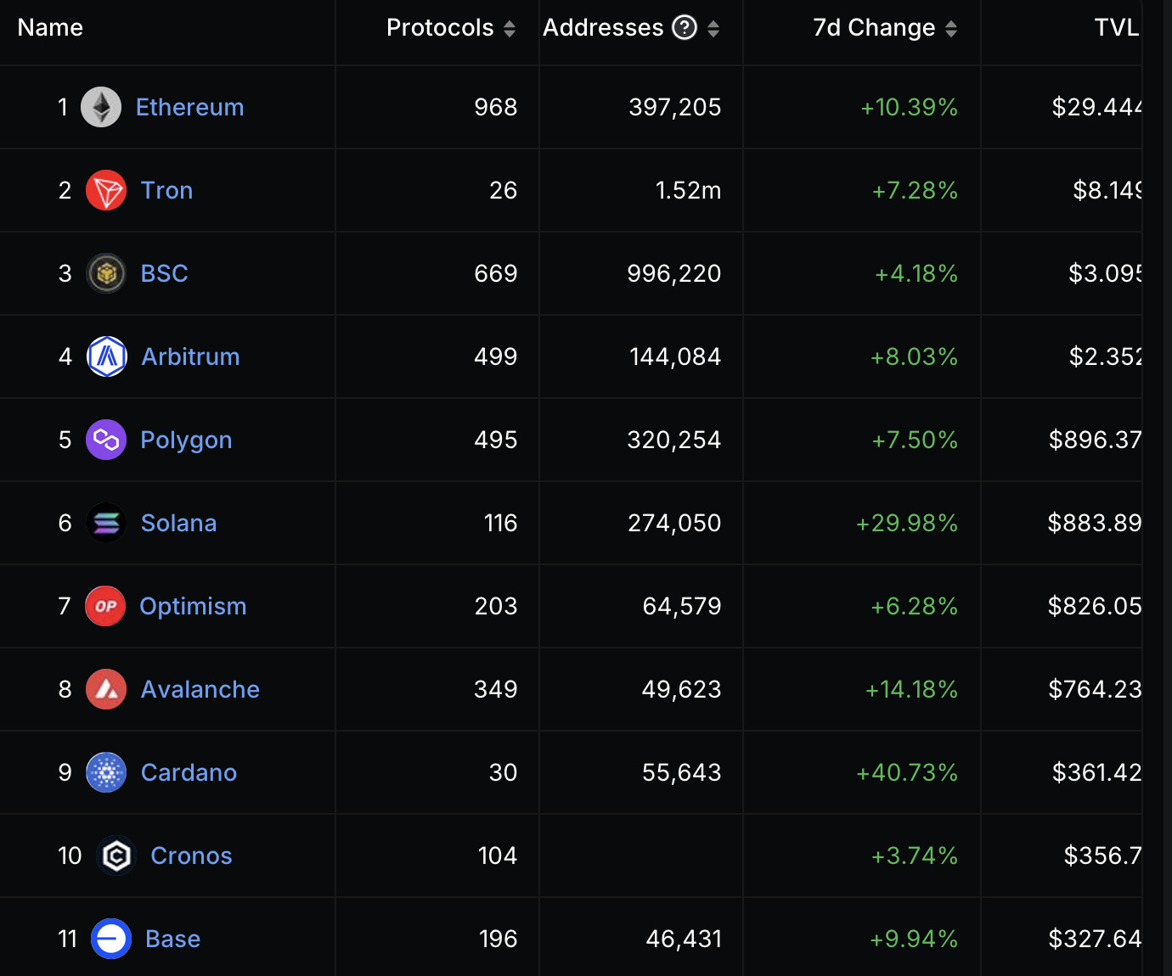Select the +14.18% change for Avalanche
The image size is (1172, 976).
(911, 689)
